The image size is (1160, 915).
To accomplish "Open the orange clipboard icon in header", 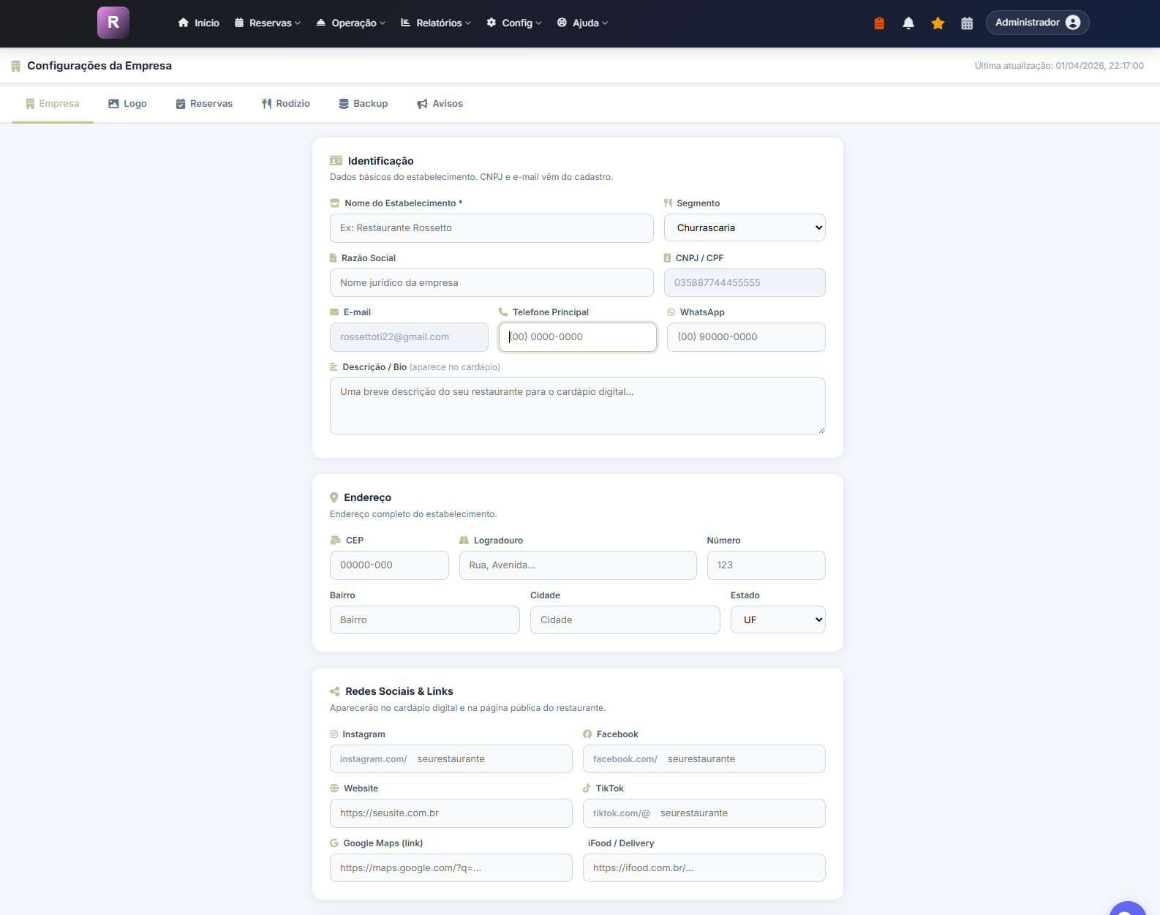I will pyautogui.click(x=879, y=23).
